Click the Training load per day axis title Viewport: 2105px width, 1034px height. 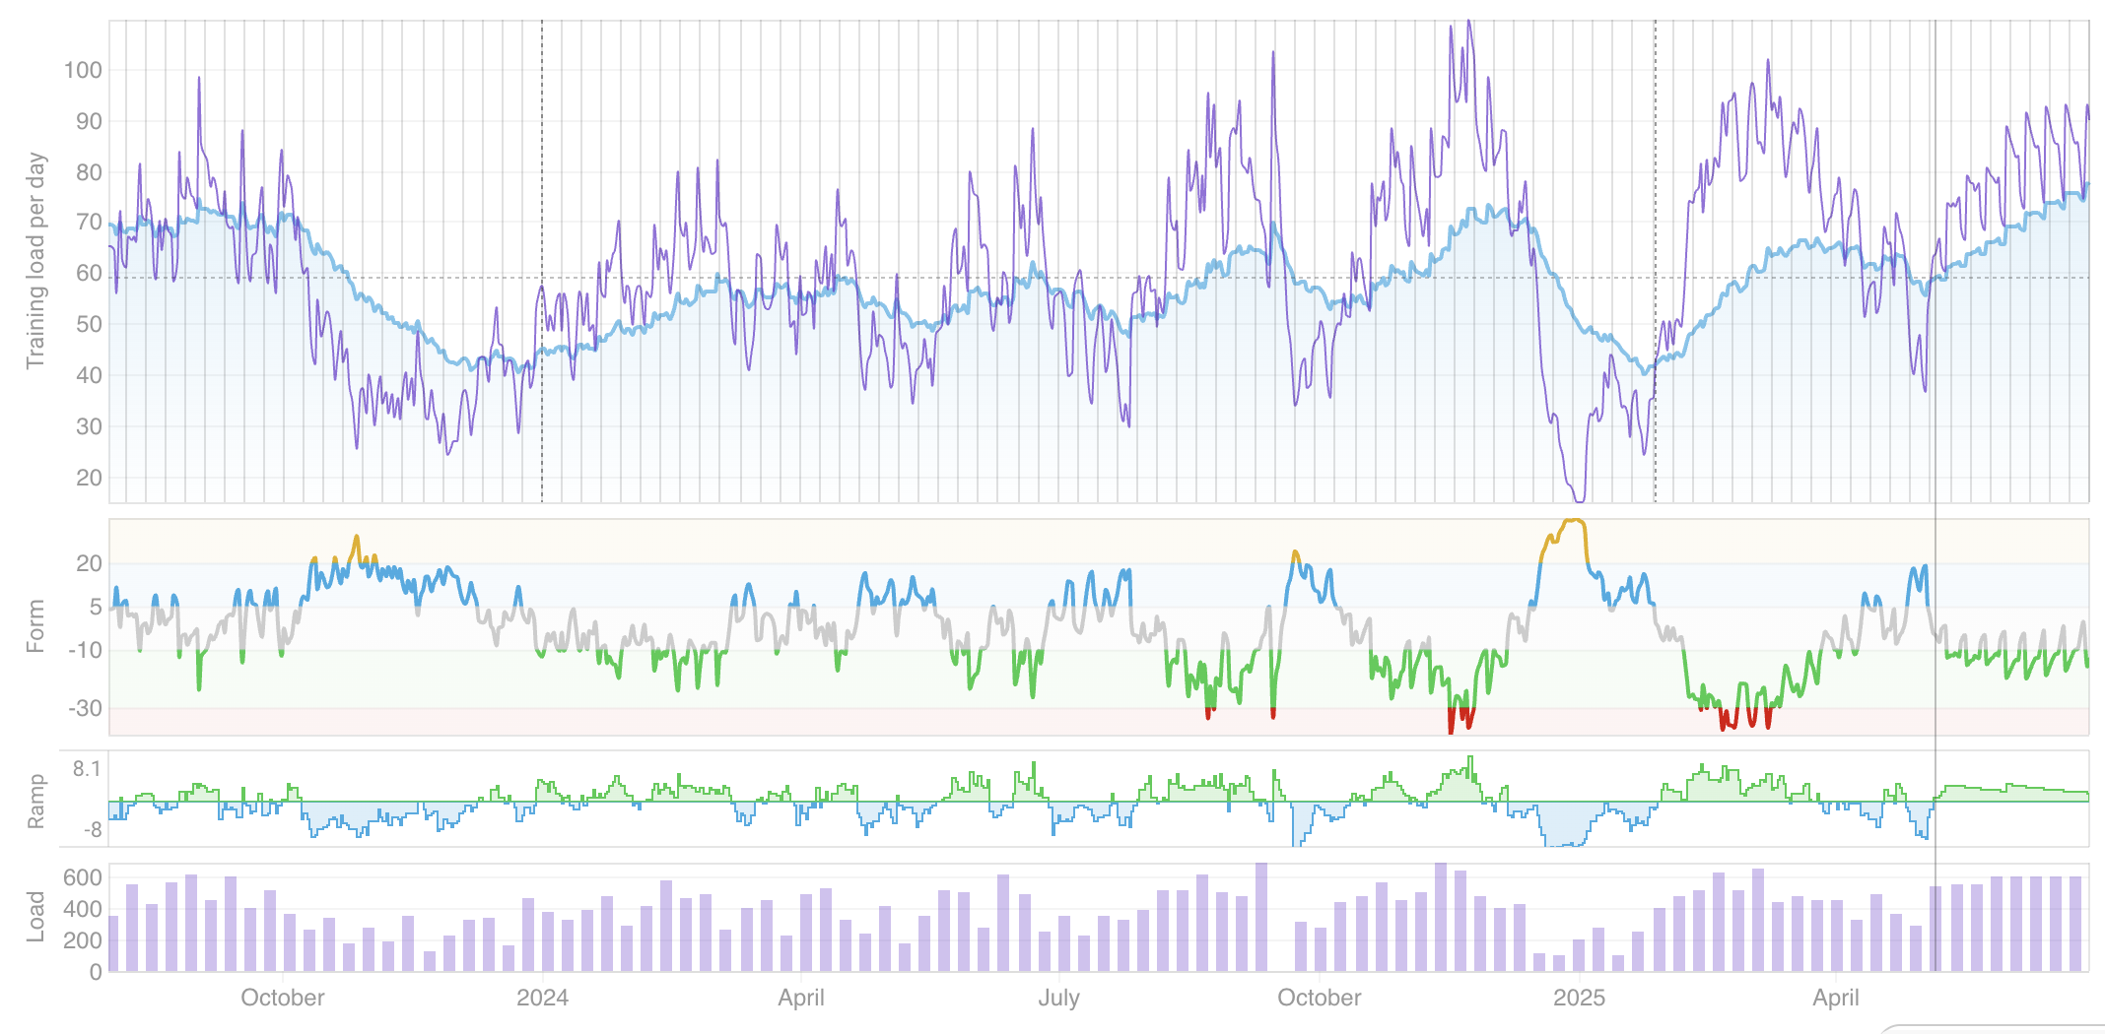(35, 261)
